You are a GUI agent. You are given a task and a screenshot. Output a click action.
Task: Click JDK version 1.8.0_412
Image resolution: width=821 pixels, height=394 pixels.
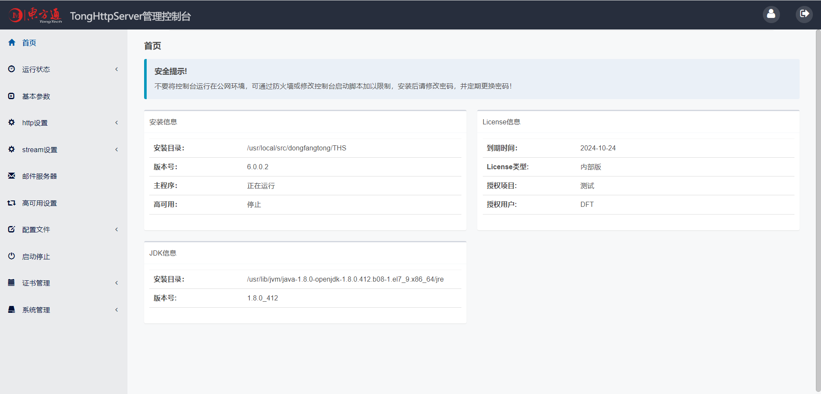262,298
